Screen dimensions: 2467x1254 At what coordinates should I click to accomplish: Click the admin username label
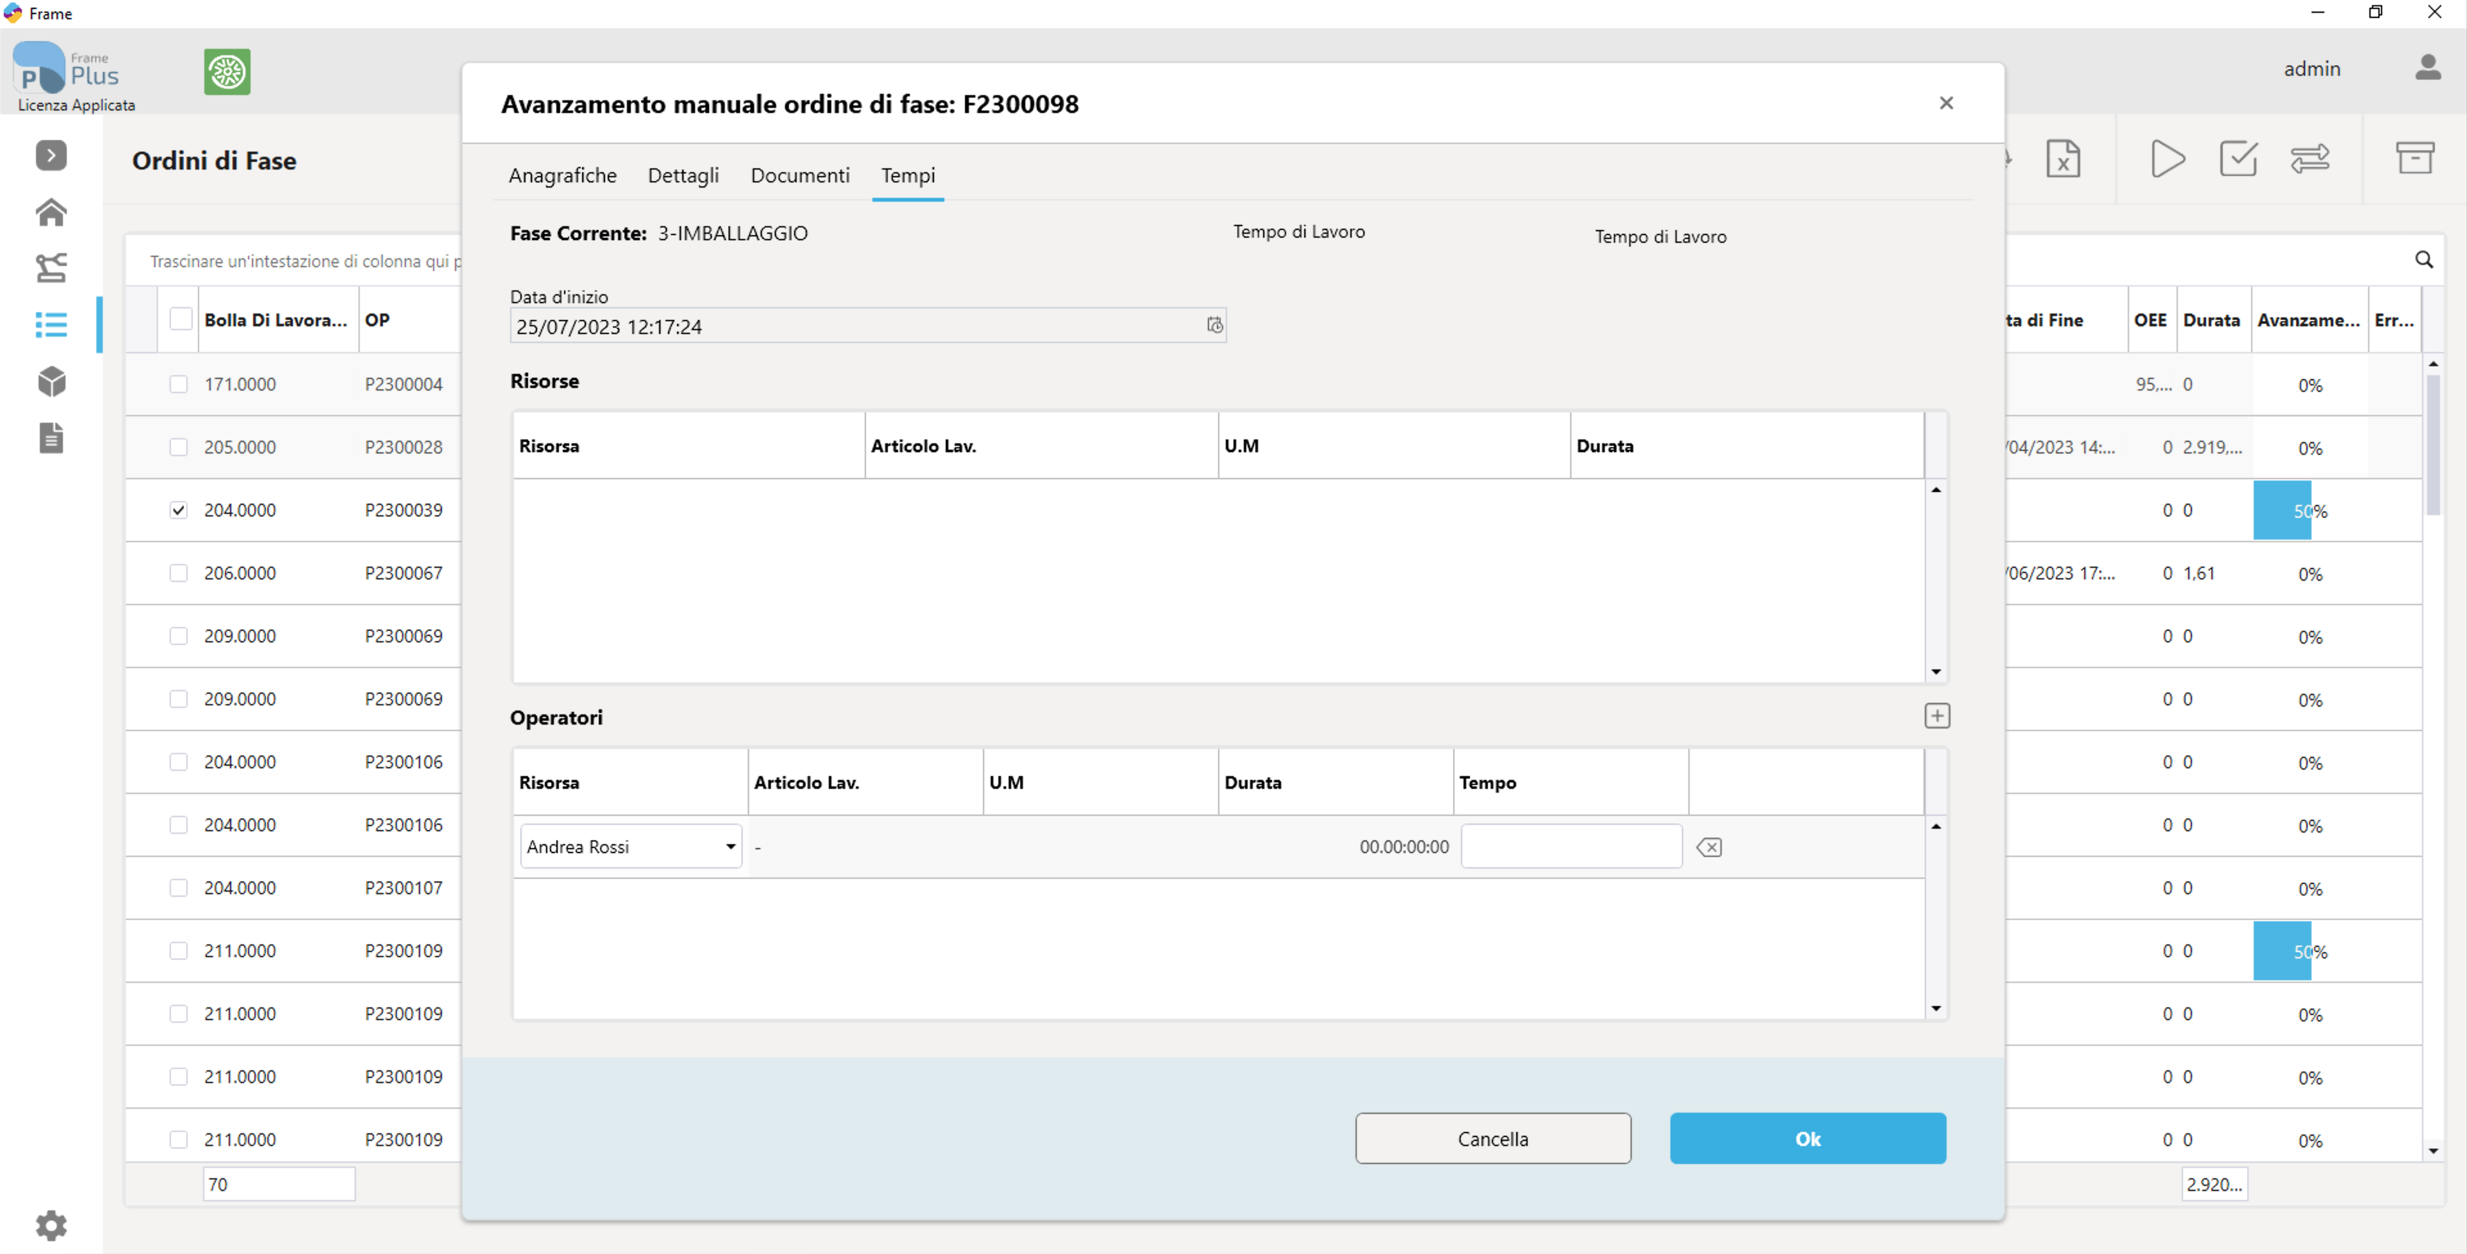point(2311,69)
